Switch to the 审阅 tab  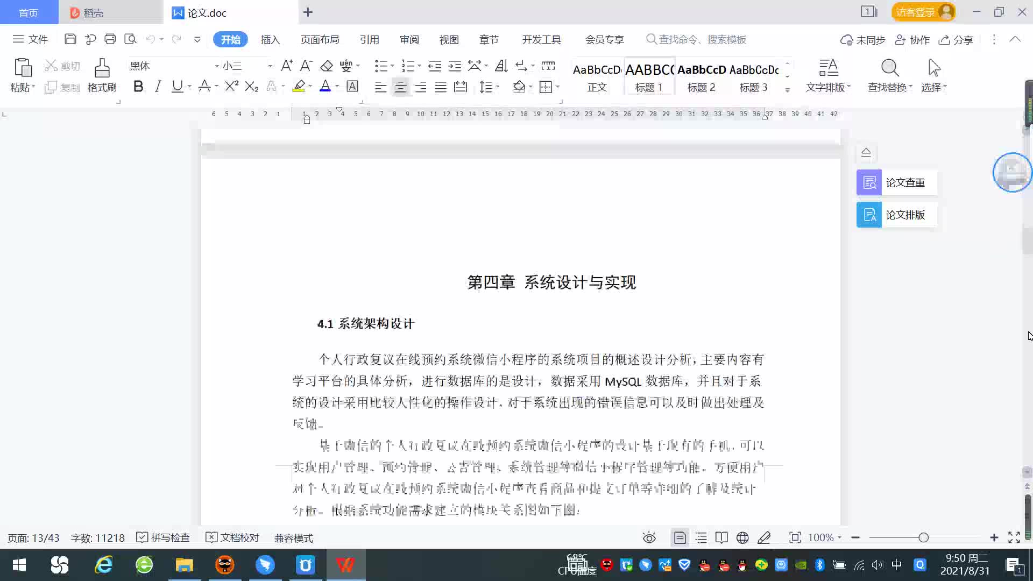pos(409,39)
